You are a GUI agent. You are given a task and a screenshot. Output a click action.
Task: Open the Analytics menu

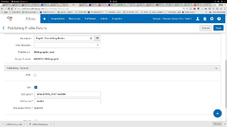tap(117, 19)
